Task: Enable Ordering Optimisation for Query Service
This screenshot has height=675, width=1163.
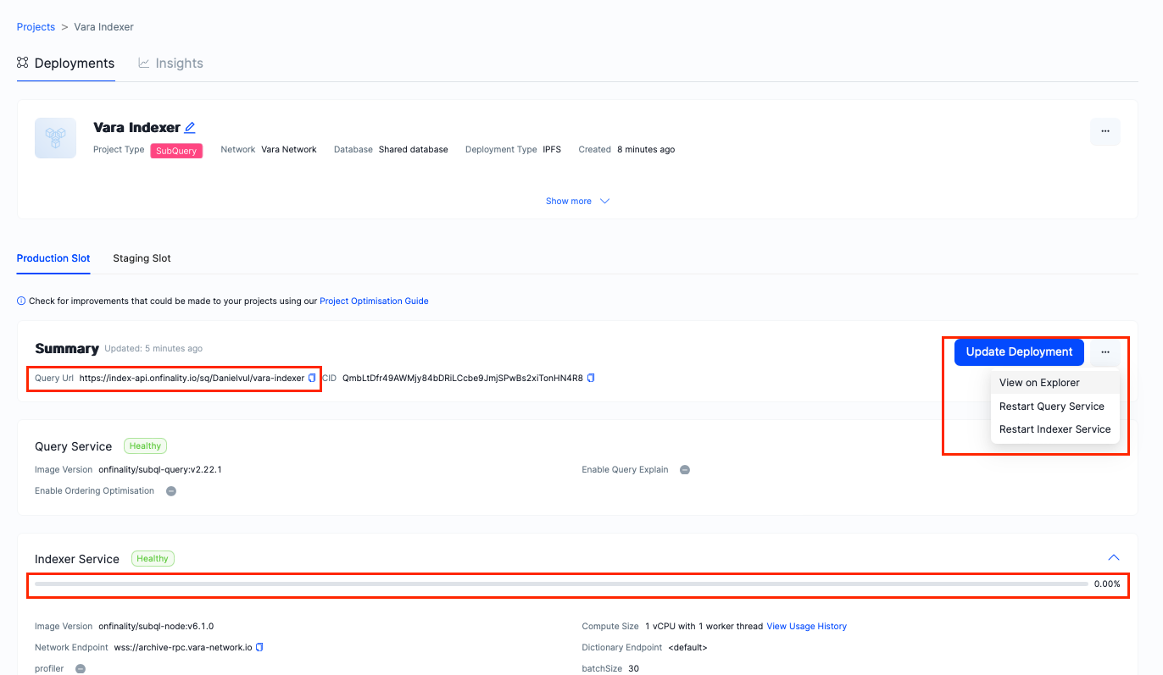Action: (x=171, y=490)
